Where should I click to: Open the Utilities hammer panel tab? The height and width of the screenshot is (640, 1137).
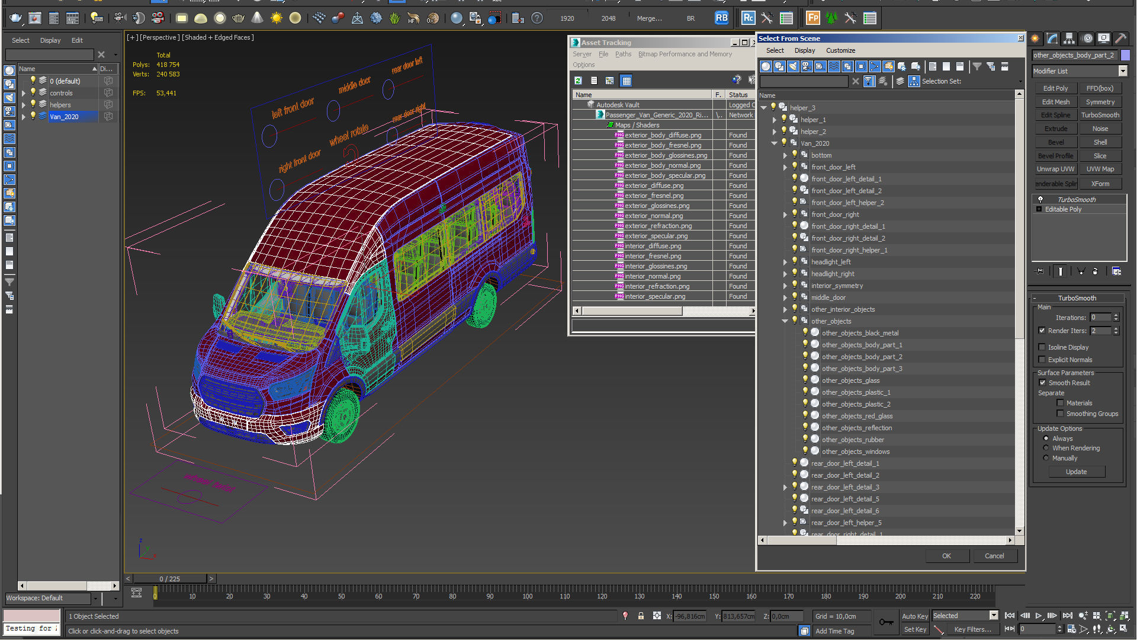tap(1120, 39)
